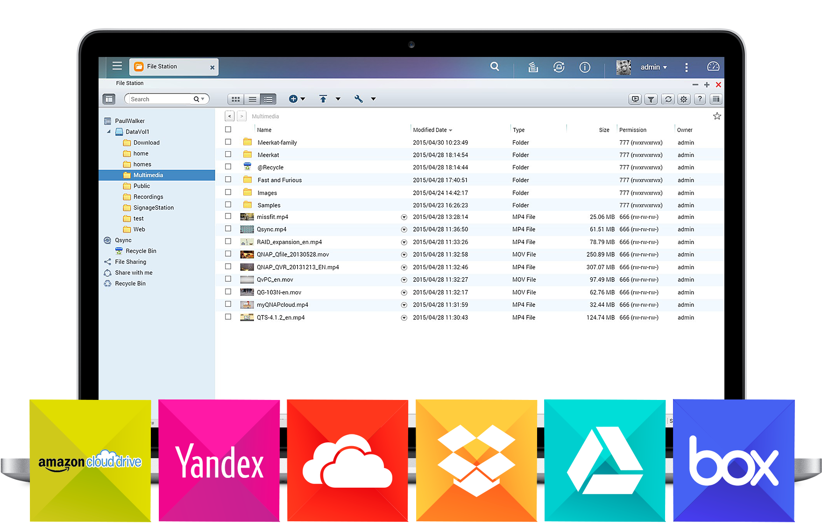The width and height of the screenshot is (822, 532).
Task: Check the select-all header checkbox
Action: coord(228,130)
